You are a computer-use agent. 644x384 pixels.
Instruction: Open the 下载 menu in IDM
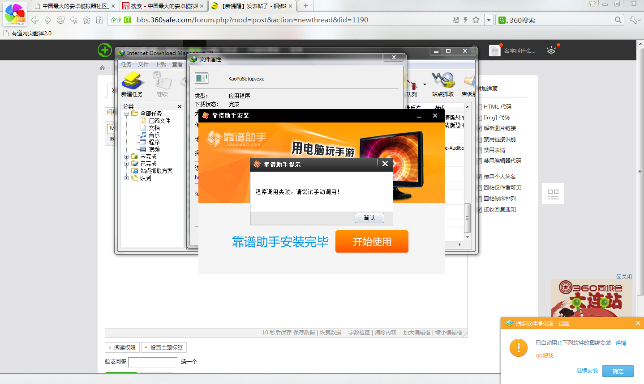tap(160, 64)
